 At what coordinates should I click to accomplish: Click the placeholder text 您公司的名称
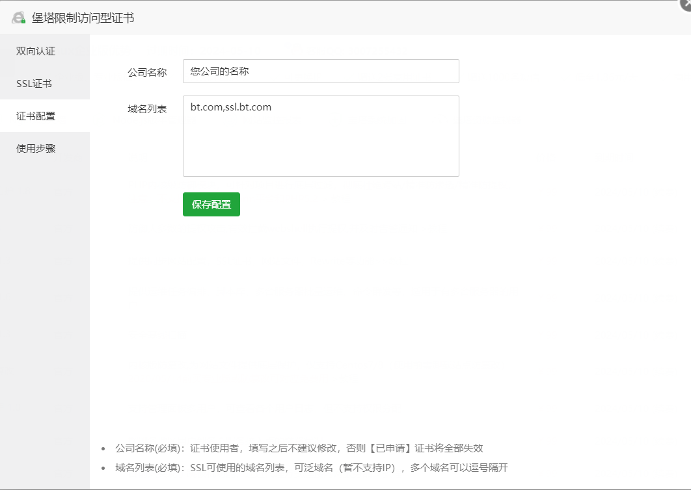[219, 71]
